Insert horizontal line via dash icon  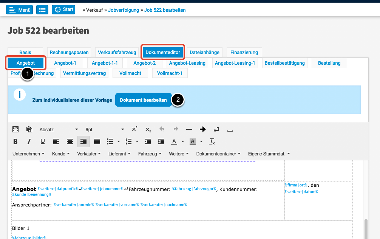[189, 129]
